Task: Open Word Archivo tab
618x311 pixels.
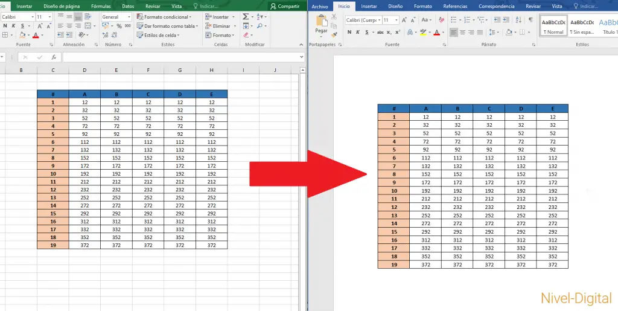Action: pyautogui.click(x=320, y=7)
